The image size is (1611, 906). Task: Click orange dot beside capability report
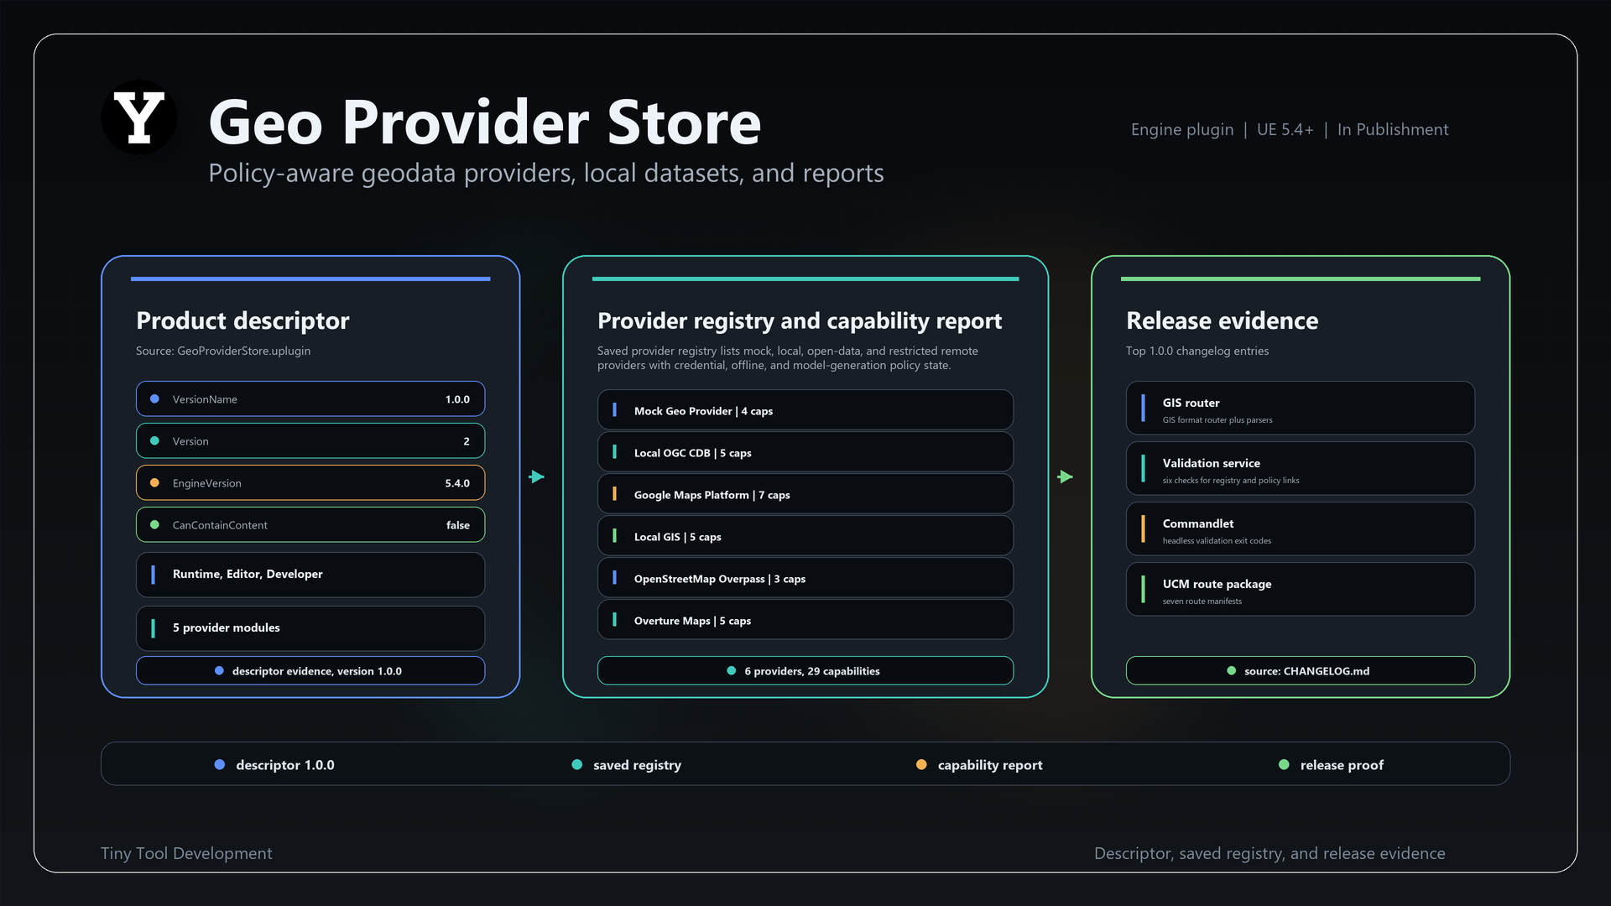pyautogui.click(x=921, y=765)
